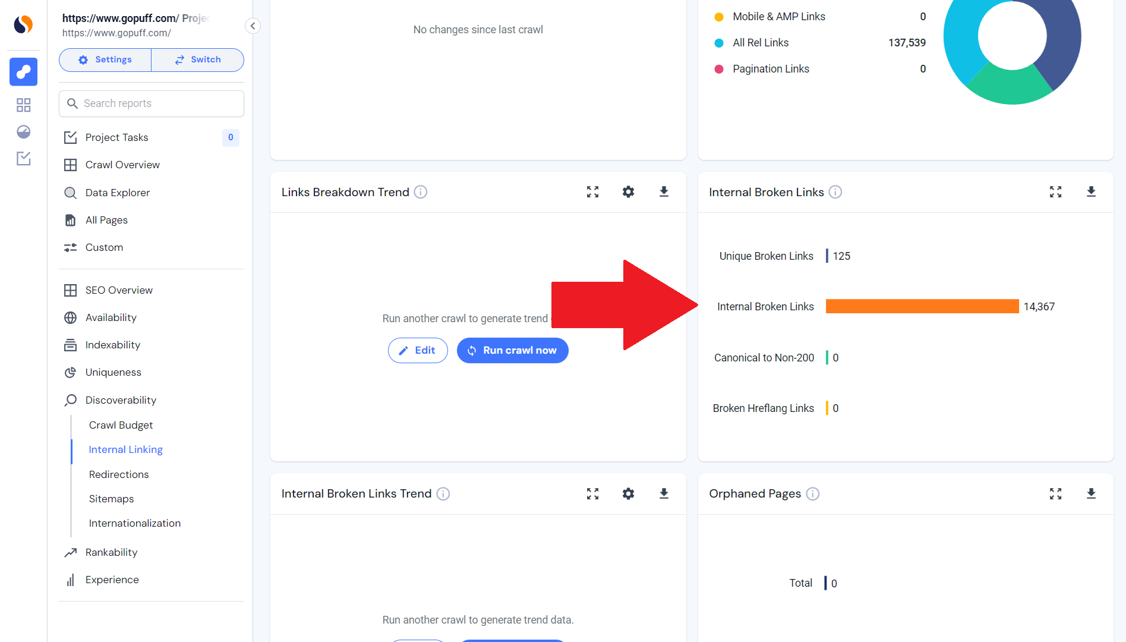Screen dimensions: 1126x642
Task: Expand Internal Broken Links widget to fullscreen
Action: 1055,191
